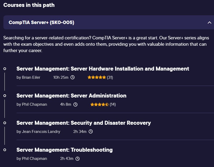The height and width of the screenshot is (167, 214).
Task: Click the clock icon next to 2h 43m
Action: pyautogui.click(x=78, y=159)
